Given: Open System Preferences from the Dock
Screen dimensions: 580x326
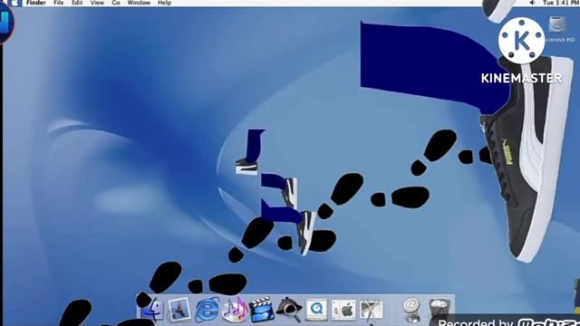Looking at the screenshot, I should (343, 310).
